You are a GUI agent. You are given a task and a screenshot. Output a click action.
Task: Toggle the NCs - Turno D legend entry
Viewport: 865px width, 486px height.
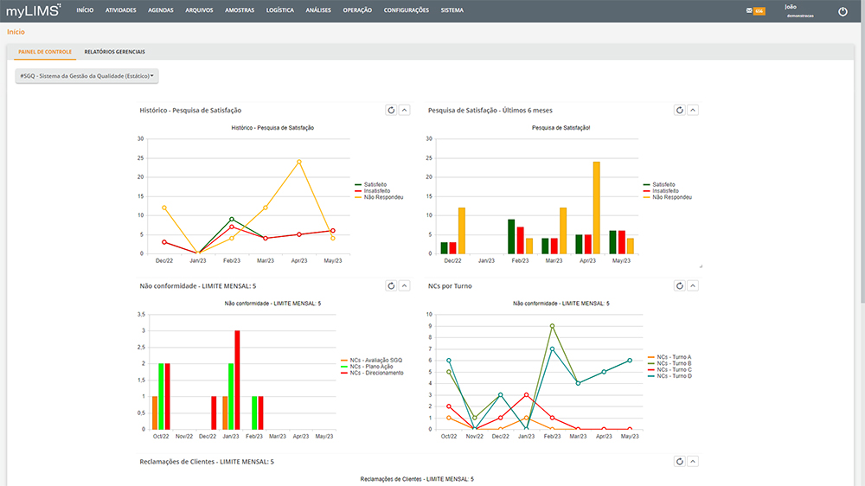tap(673, 376)
